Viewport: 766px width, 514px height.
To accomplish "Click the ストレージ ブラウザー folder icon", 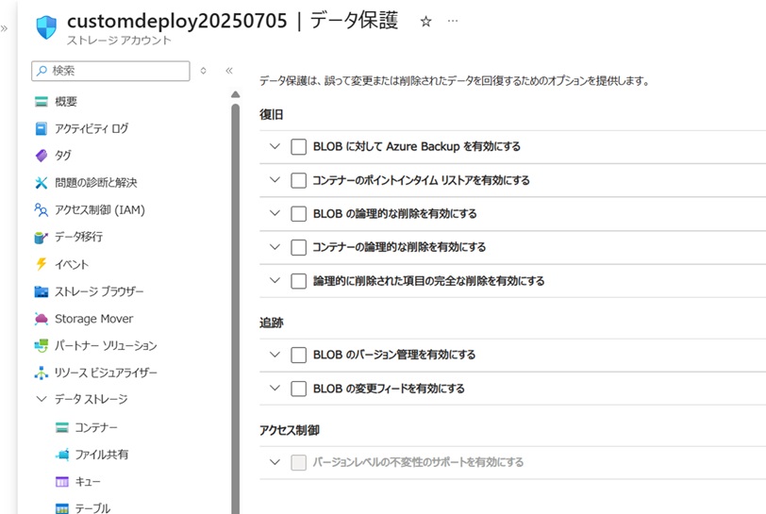I will click(x=42, y=291).
